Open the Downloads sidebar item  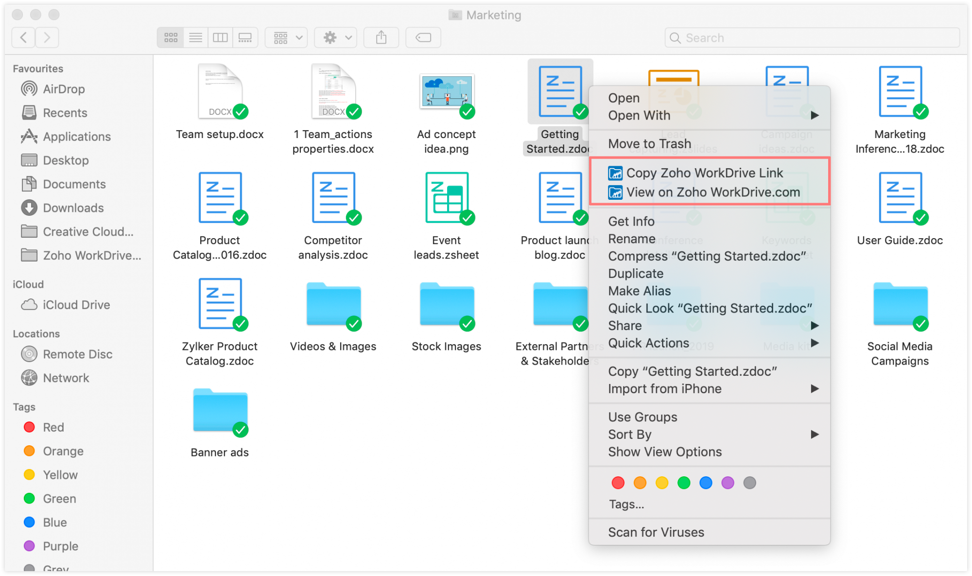73,208
